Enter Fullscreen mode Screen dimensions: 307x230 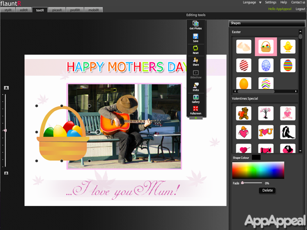(x=195, y=110)
